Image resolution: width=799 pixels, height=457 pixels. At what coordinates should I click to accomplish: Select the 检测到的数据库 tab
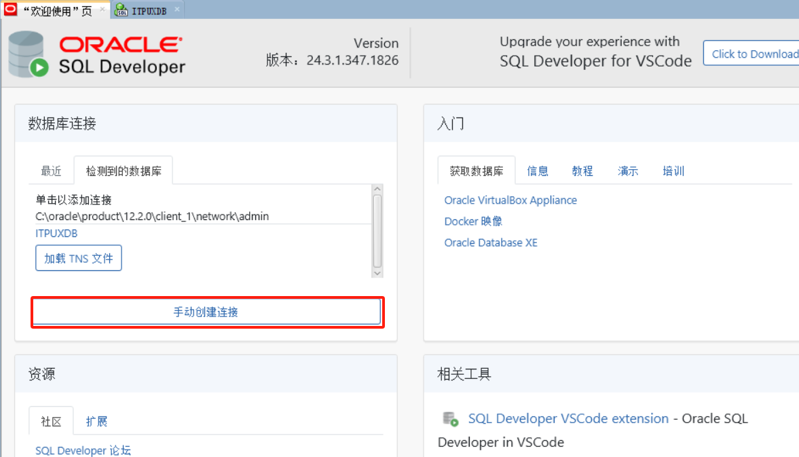tap(124, 171)
